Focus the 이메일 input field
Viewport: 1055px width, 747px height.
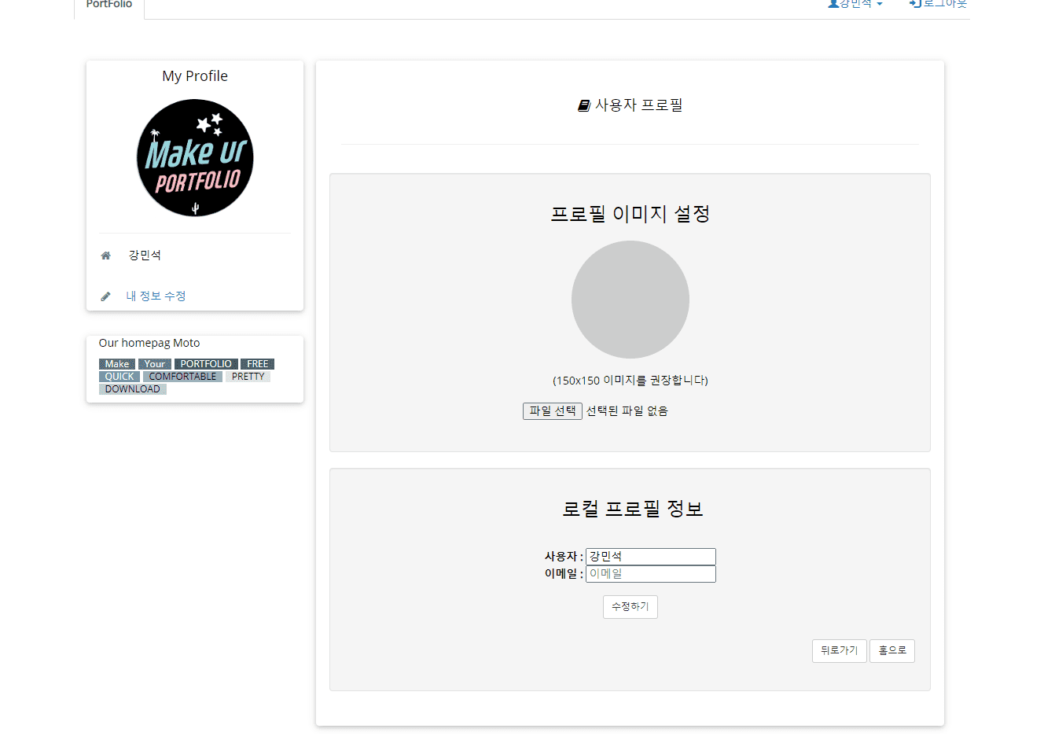tap(651, 574)
